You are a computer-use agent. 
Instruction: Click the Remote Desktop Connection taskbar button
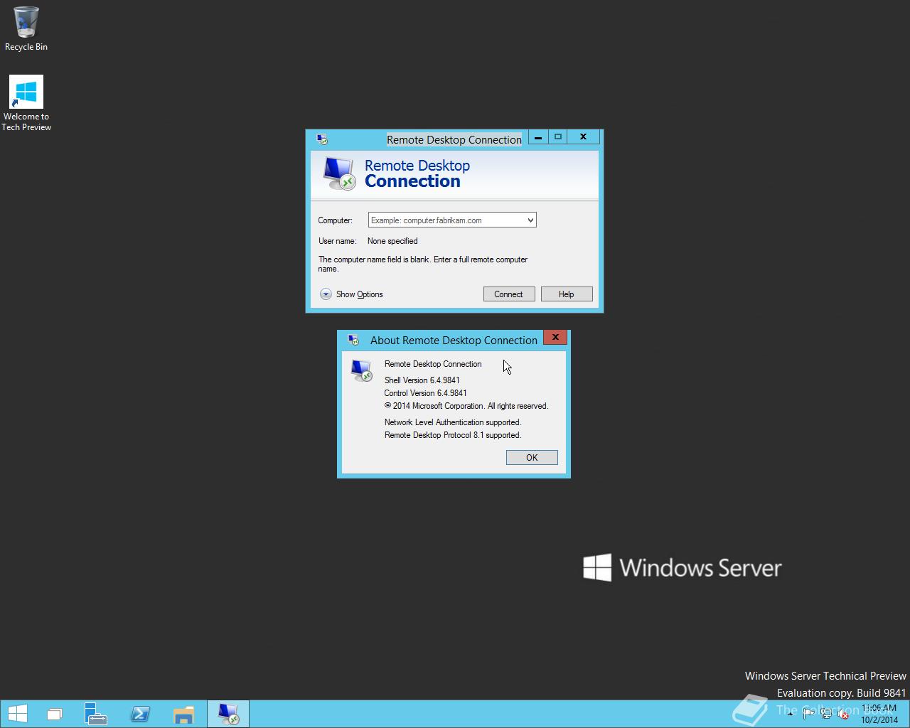228,714
